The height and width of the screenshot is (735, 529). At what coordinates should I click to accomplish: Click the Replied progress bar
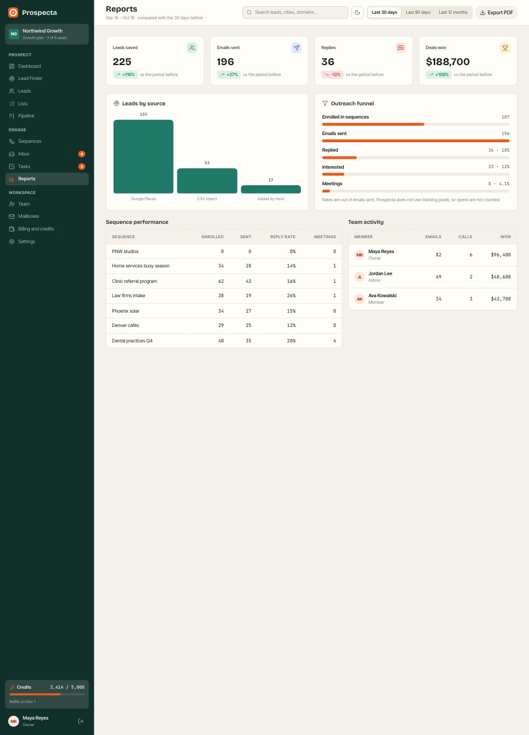(x=415, y=158)
